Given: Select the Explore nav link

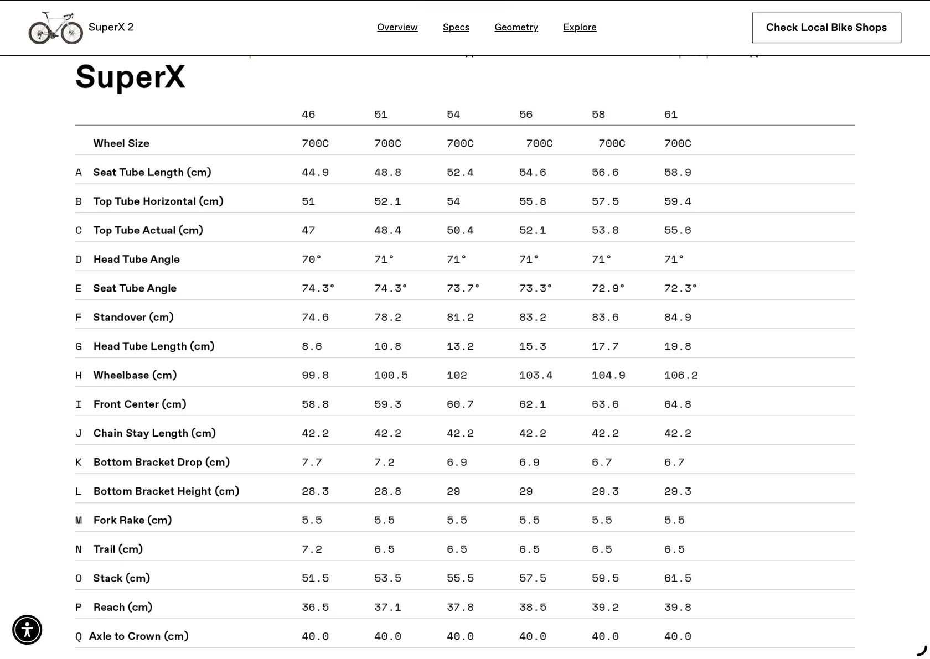Looking at the screenshot, I should pos(580,27).
